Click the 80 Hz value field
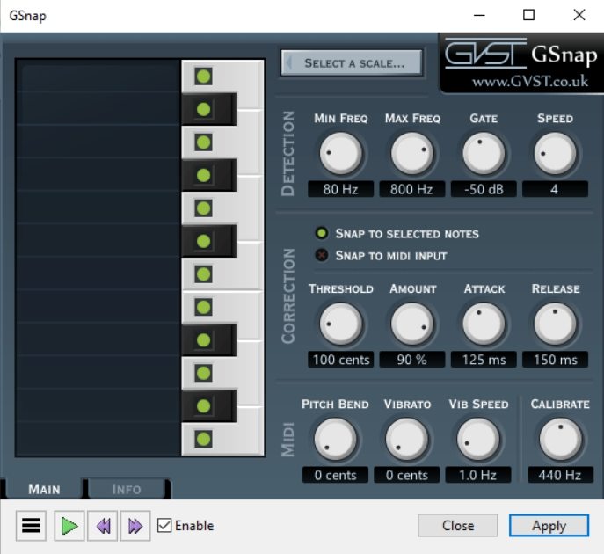 (x=340, y=189)
